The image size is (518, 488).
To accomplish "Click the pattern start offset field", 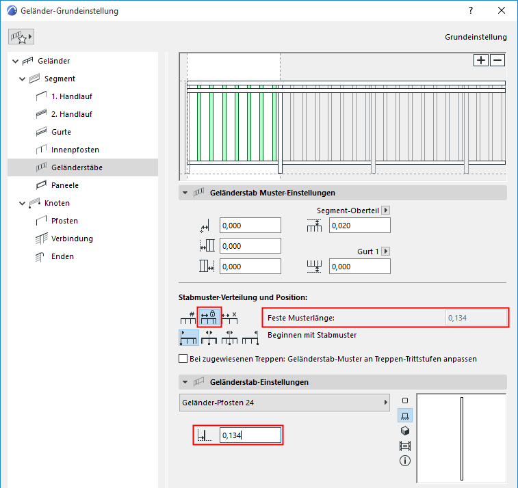I will point(250,226).
